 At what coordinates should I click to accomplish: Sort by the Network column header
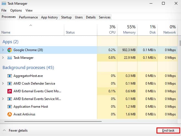tap(168, 30)
